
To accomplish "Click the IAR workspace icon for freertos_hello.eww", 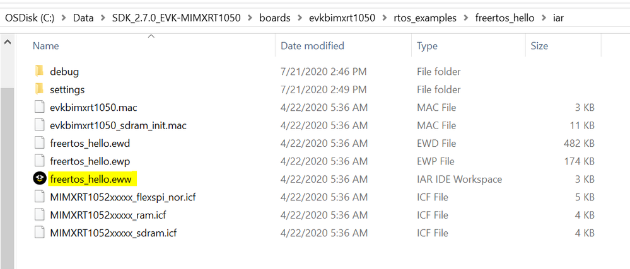I will pyautogui.click(x=39, y=179).
